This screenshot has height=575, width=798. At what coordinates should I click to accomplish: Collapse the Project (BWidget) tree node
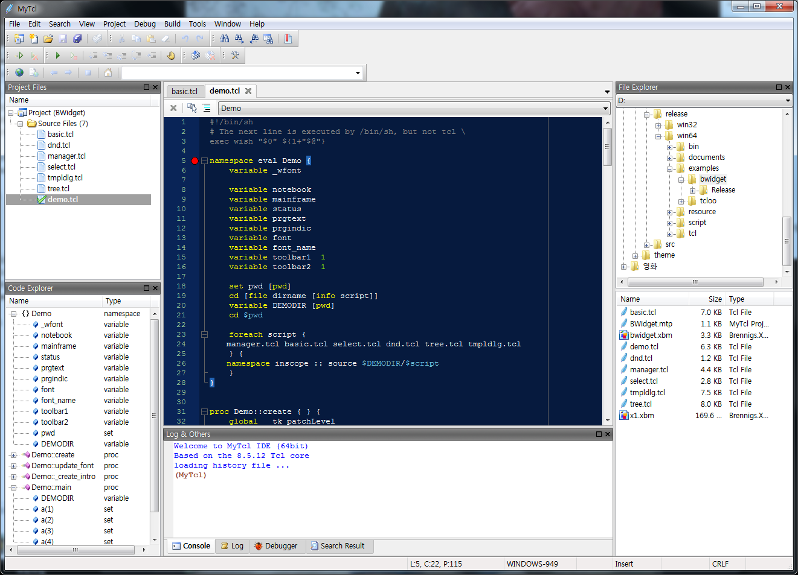point(11,113)
